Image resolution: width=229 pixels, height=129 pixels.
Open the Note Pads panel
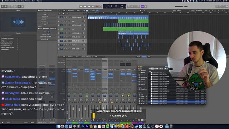point(220,6)
